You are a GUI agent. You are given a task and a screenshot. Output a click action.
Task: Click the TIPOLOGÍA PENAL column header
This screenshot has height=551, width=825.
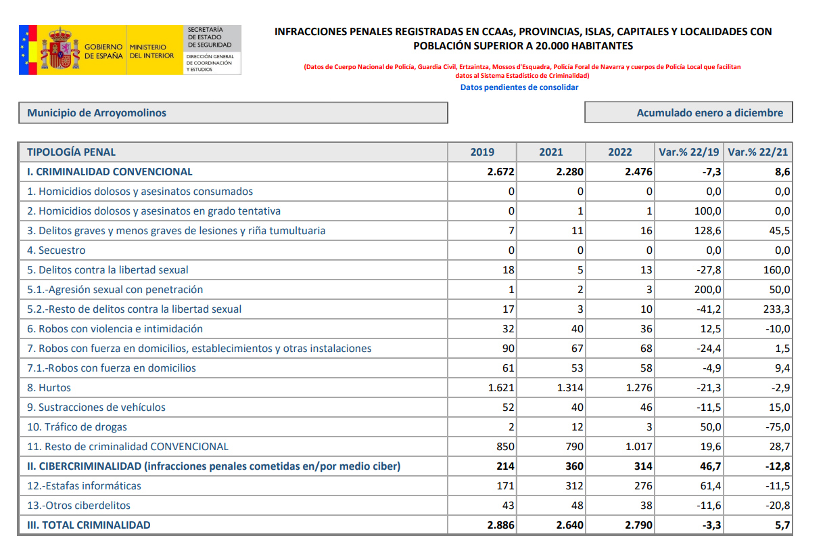tap(71, 152)
